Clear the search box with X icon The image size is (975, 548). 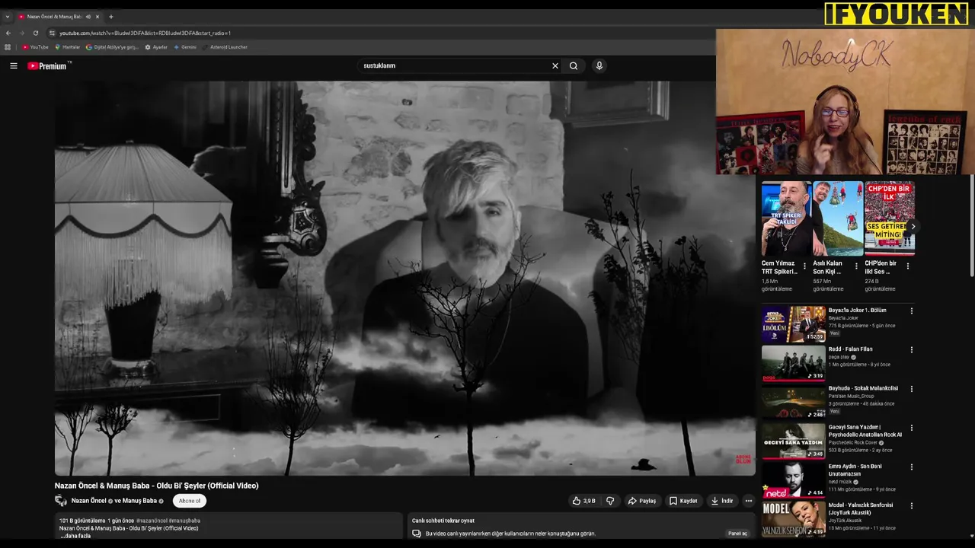pos(555,66)
